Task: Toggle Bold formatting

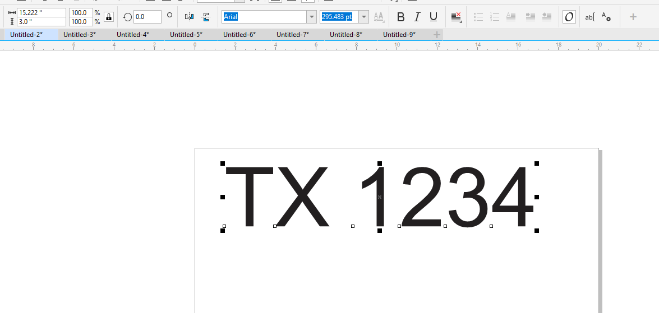Action: (400, 17)
